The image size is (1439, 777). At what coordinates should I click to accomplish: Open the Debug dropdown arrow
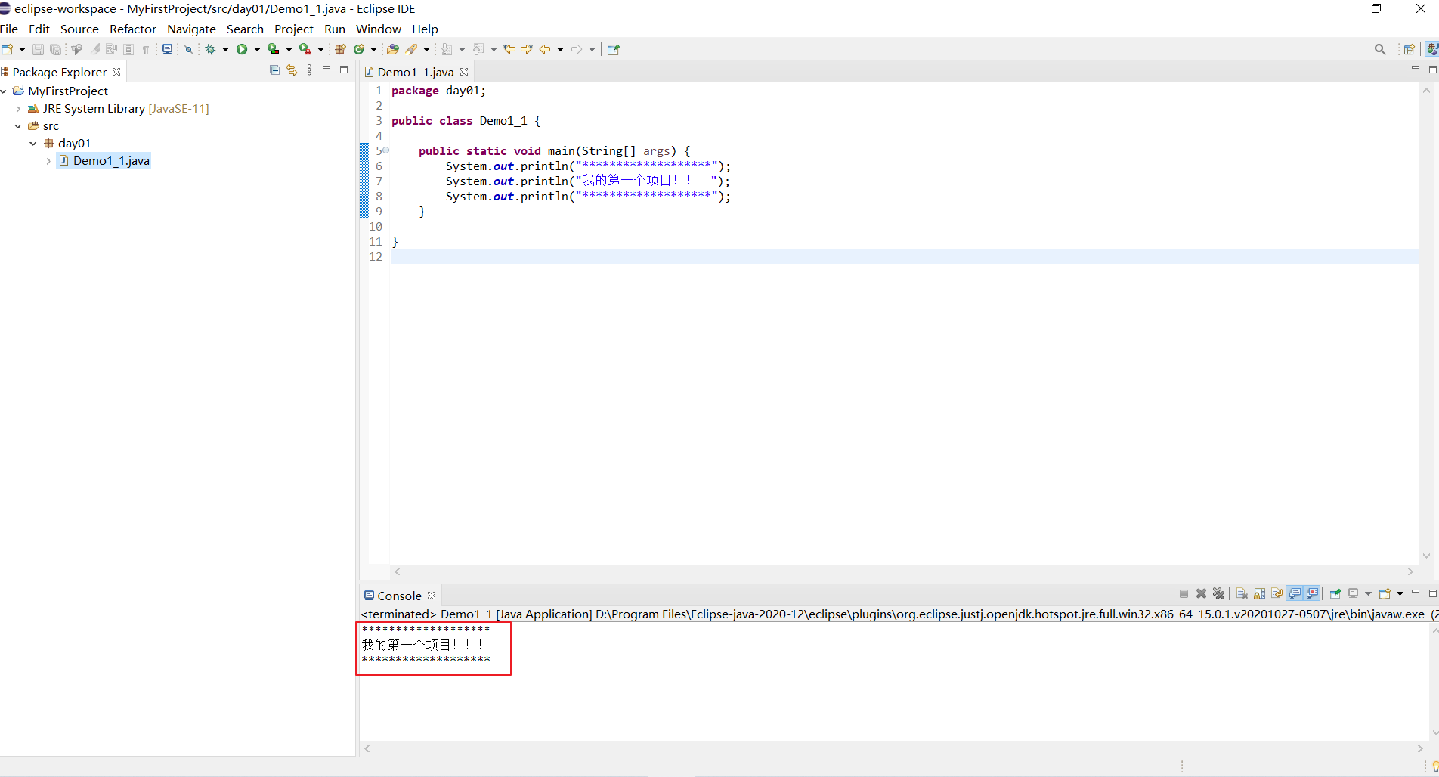(x=225, y=49)
